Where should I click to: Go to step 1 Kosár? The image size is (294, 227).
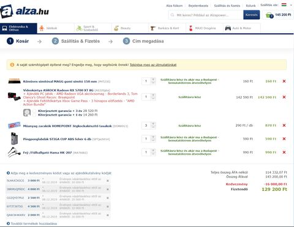click(18, 41)
